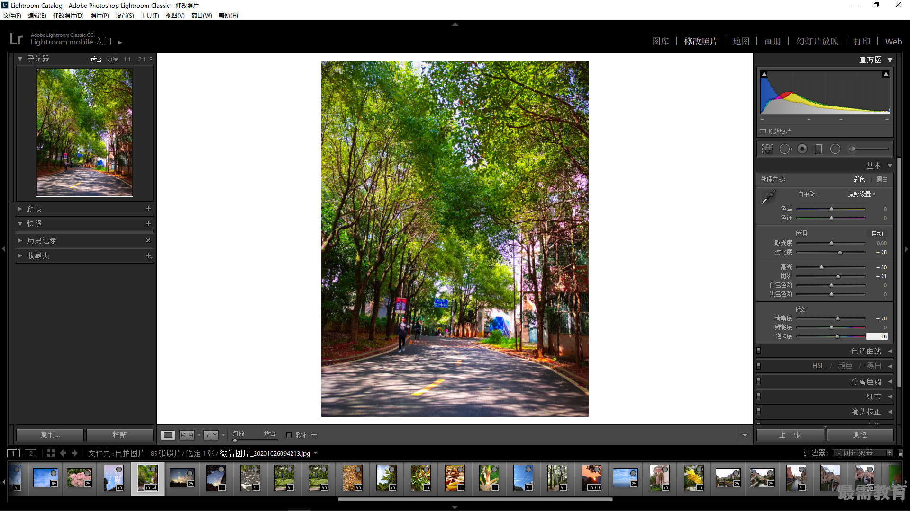Select Black & White treatment mode
The height and width of the screenshot is (511, 910).
(x=882, y=180)
